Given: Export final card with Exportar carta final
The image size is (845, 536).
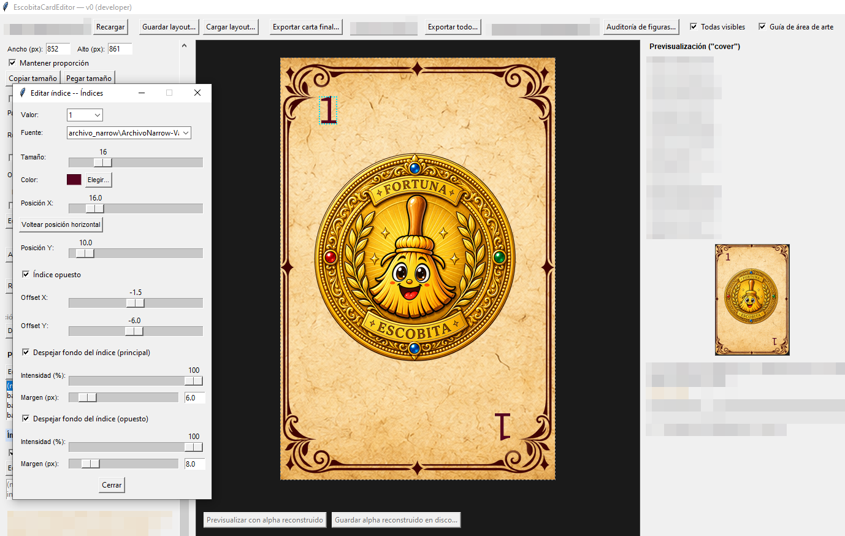Looking at the screenshot, I should click(x=306, y=27).
